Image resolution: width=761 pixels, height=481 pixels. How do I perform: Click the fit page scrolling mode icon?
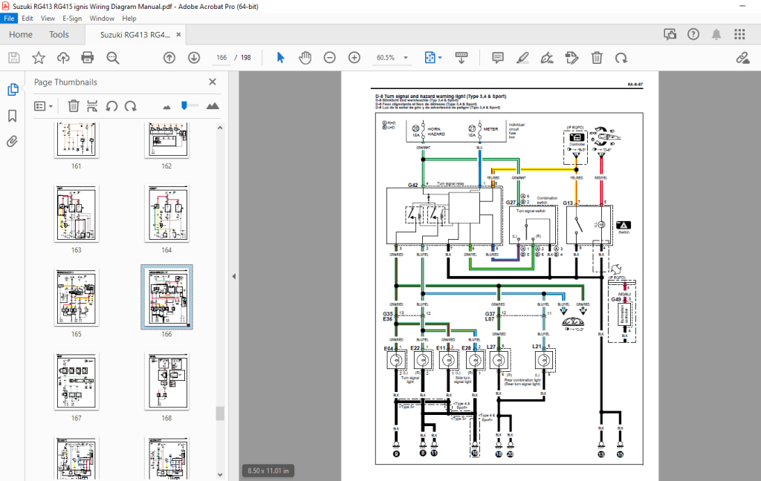click(430, 58)
